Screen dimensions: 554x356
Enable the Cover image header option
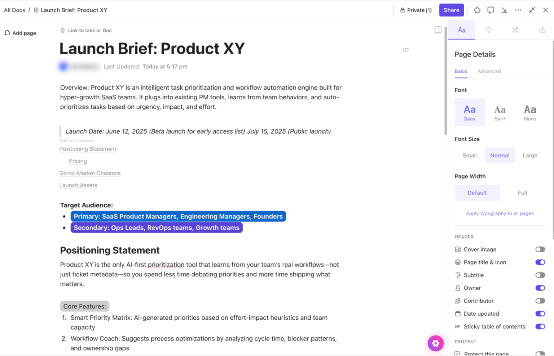(540, 249)
